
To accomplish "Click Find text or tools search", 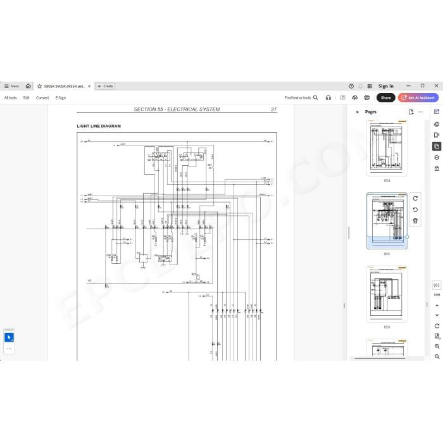I will 301,97.
